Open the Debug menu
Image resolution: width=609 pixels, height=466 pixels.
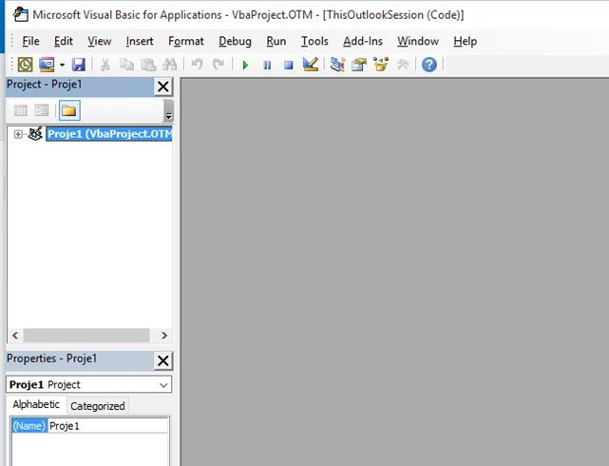click(x=235, y=41)
